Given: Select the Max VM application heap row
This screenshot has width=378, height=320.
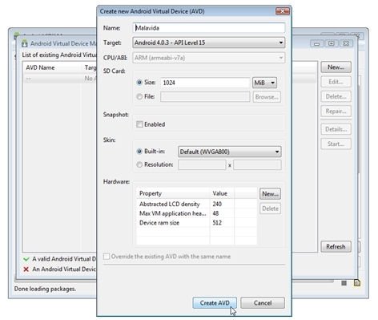Looking at the screenshot, I should click(x=197, y=213).
